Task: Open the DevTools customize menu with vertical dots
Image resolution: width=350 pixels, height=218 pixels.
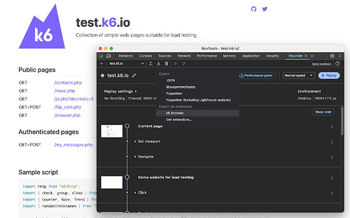Action: pyautogui.click(x=339, y=56)
